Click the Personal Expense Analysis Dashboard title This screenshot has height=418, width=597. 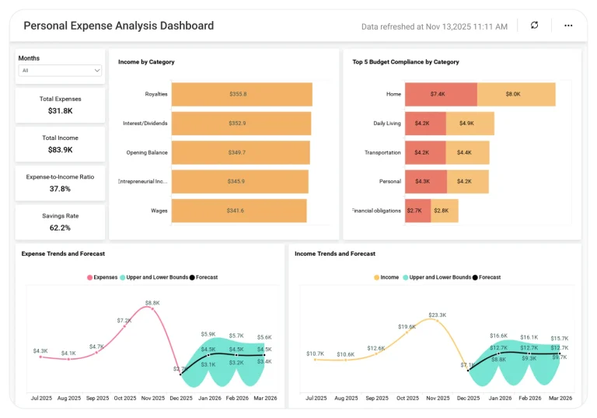(119, 26)
